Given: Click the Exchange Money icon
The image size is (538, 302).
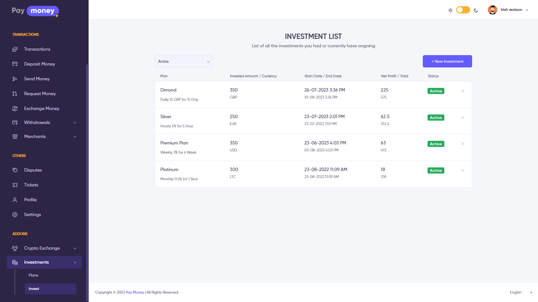Looking at the screenshot, I should click(x=15, y=109).
